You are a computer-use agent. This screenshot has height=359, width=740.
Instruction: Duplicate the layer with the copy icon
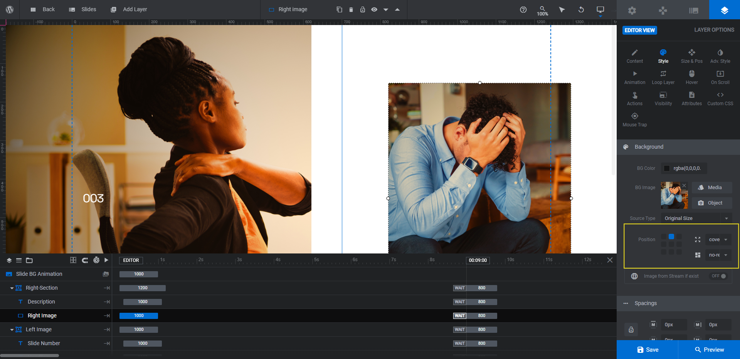tap(339, 9)
